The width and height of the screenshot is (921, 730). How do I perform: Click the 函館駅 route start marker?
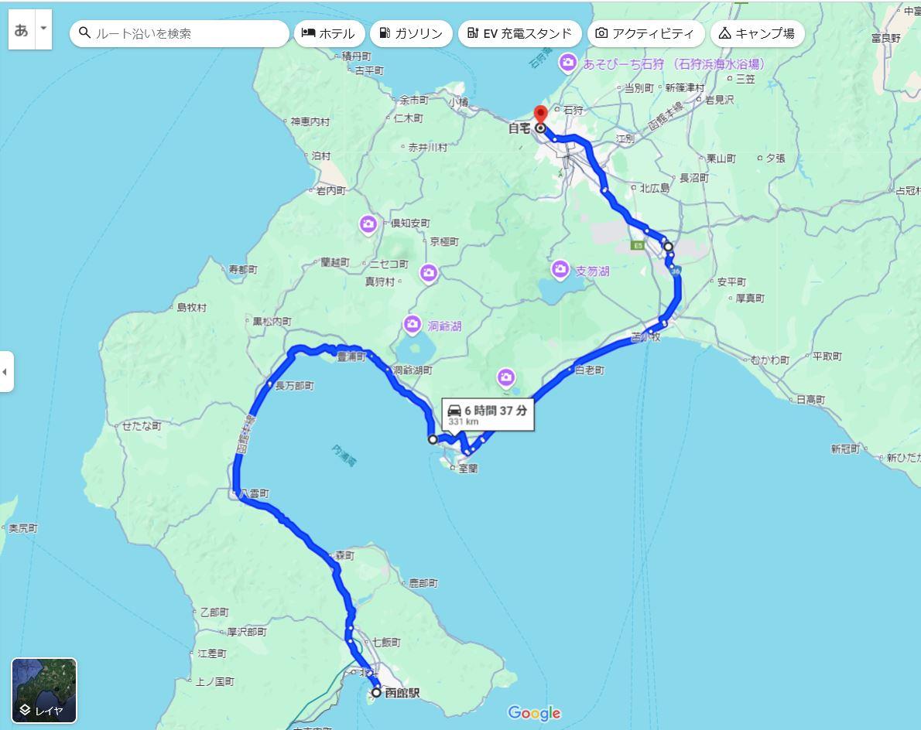coord(376,692)
